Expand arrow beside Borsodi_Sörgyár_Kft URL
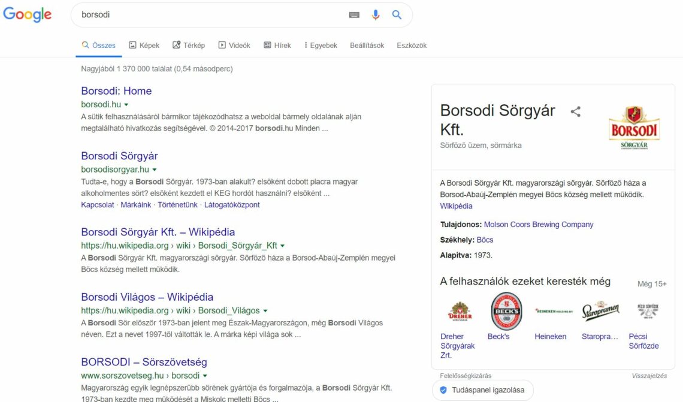This screenshot has height=402, width=683. point(282,246)
